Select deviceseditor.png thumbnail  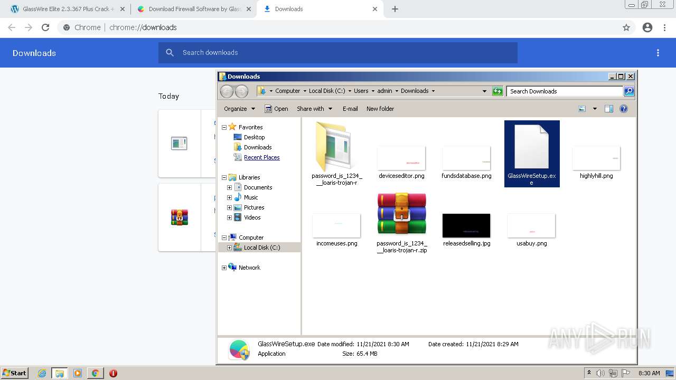(x=401, y=158)
